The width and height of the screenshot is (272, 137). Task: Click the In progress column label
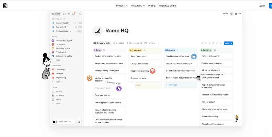point(135,50)
